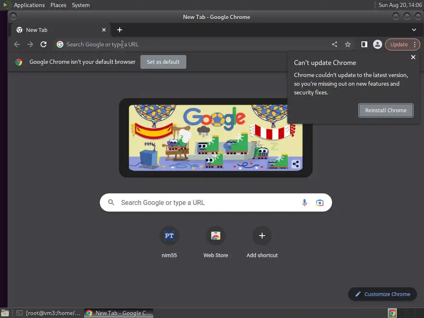This screenshot has height=318, width=424.
Task: Bookmark this tab with the star icon
Action: click(x=348, y=44)
